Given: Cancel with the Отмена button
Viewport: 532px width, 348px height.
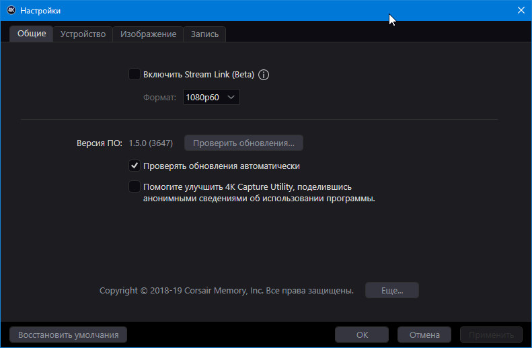Looking at the screenshot, I should coord(424,335).
